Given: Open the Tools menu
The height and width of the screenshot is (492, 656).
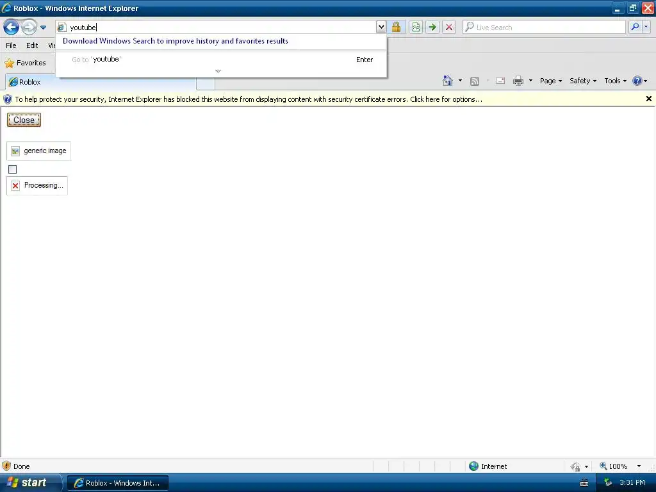Looking at the screenshot, I should [615, 81].
